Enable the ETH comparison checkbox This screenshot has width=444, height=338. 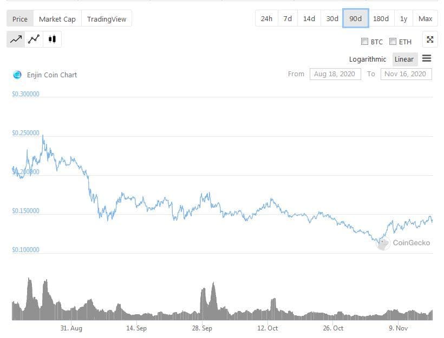(394, 42)
